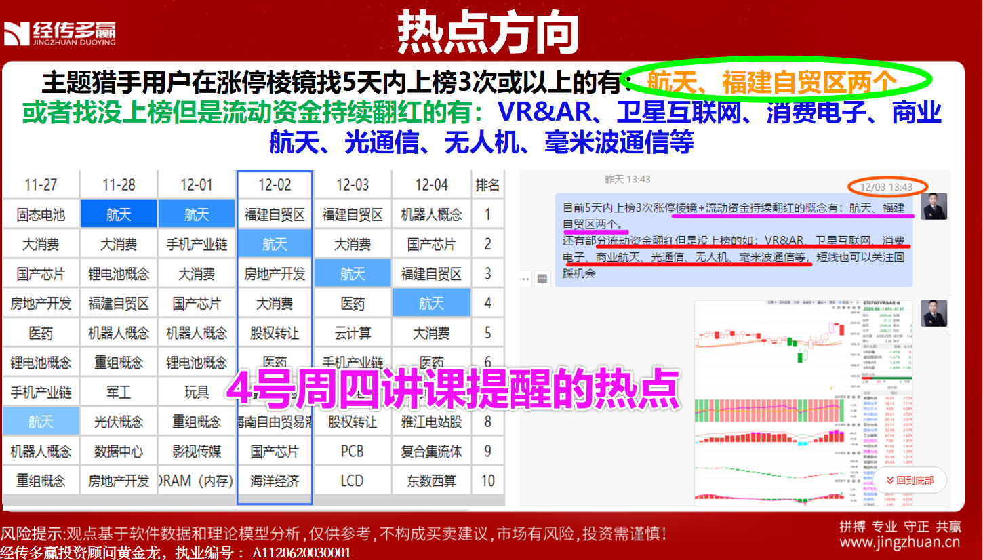
Task: Click the 东数西算 cell
Action: point(431,481)
